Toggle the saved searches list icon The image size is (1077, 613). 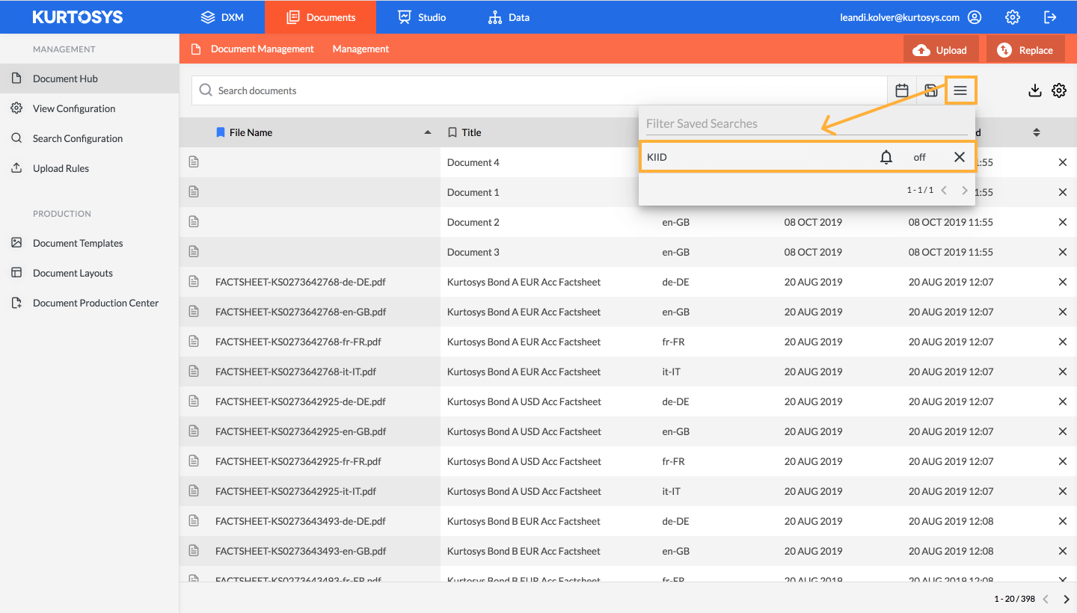point(960,90)
